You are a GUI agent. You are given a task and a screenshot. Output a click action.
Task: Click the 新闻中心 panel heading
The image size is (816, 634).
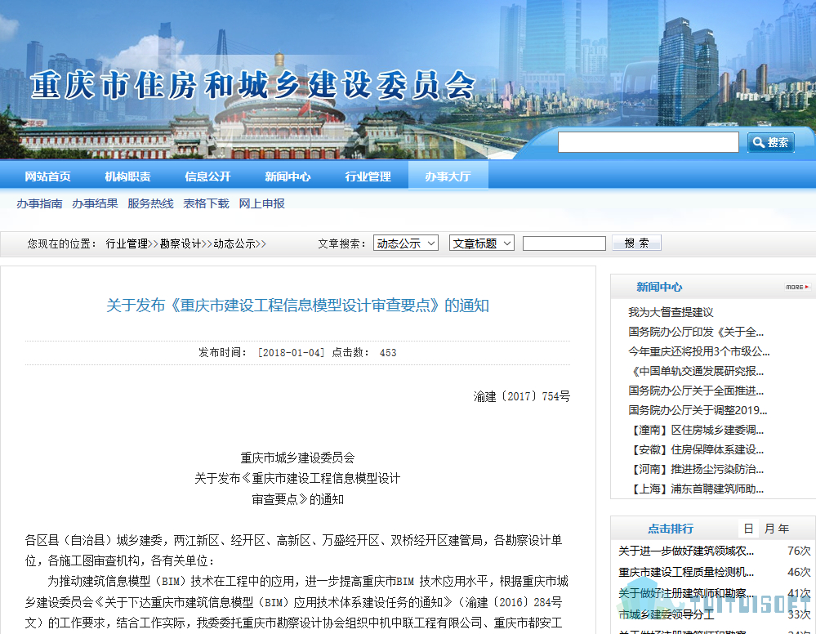(x=659, y=287)
